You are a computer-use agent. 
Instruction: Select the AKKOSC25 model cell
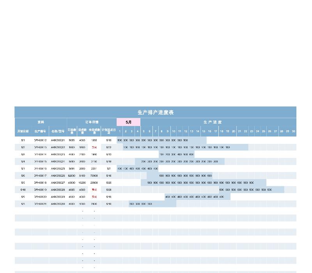[58, 169]
